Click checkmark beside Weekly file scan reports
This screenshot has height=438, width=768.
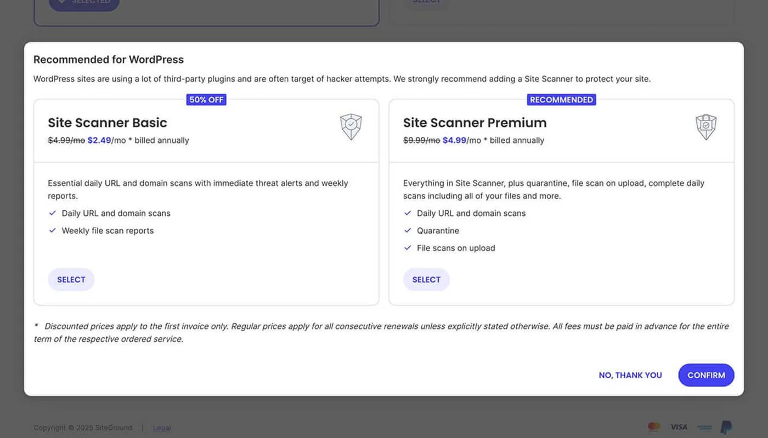point(53,230)
